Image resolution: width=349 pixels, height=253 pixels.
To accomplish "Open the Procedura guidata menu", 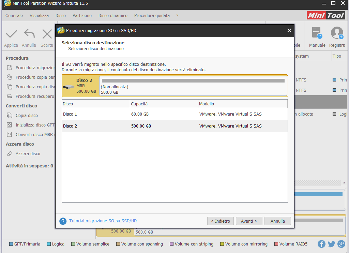I will pyautogui.click(x=152, y=16).
